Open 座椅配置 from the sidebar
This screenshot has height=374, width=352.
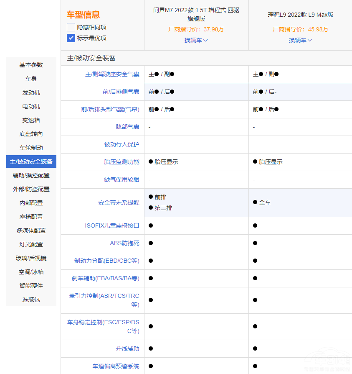pyautogui.click(x=31, y=217)
